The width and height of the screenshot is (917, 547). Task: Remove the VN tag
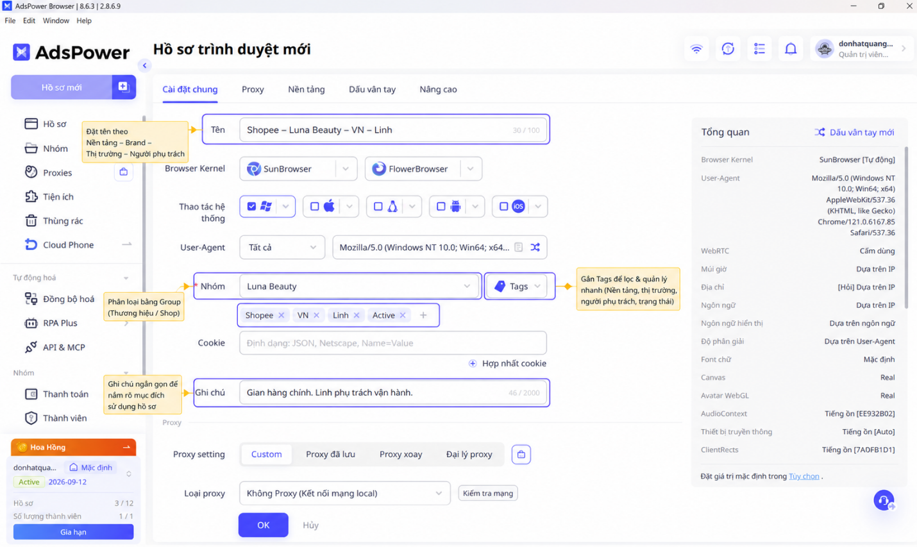[316, 316]
